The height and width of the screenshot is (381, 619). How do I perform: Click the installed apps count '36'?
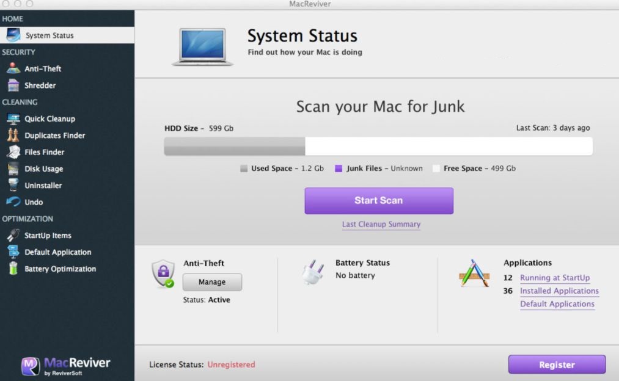click(508, 291)
